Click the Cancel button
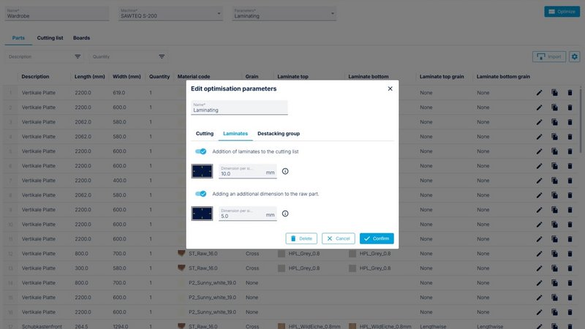 (x=338, y=238)
